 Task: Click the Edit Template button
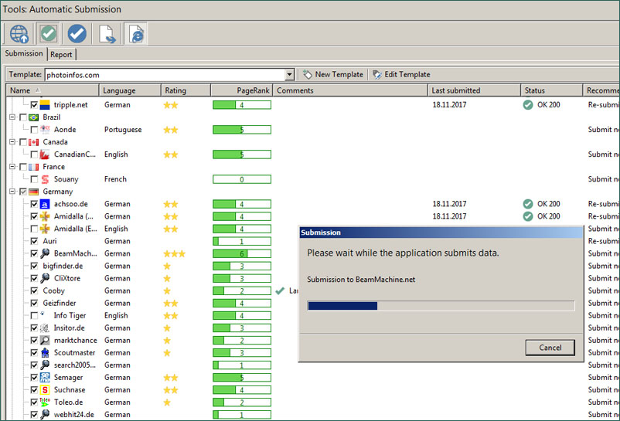[x=401, y=75]
